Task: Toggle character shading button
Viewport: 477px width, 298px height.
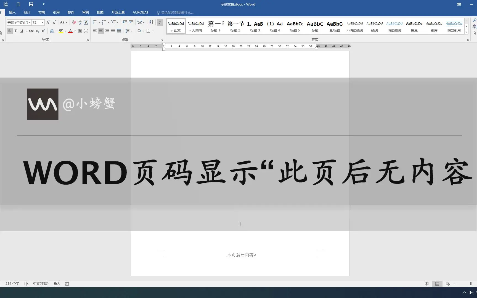Action: coord(80,31)
